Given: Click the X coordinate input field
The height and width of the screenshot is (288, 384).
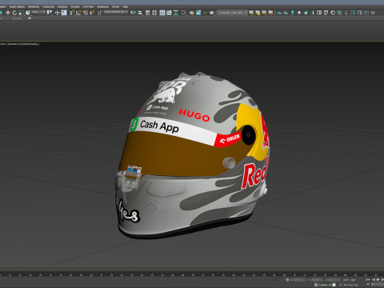Looking at the screenshot, I should (299, 280).
